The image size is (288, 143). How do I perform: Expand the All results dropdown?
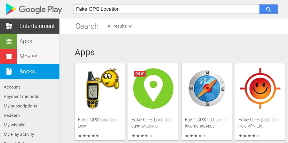pos(120,26)
